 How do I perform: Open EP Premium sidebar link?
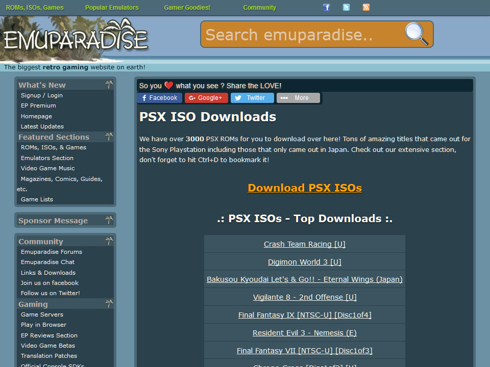38,106
